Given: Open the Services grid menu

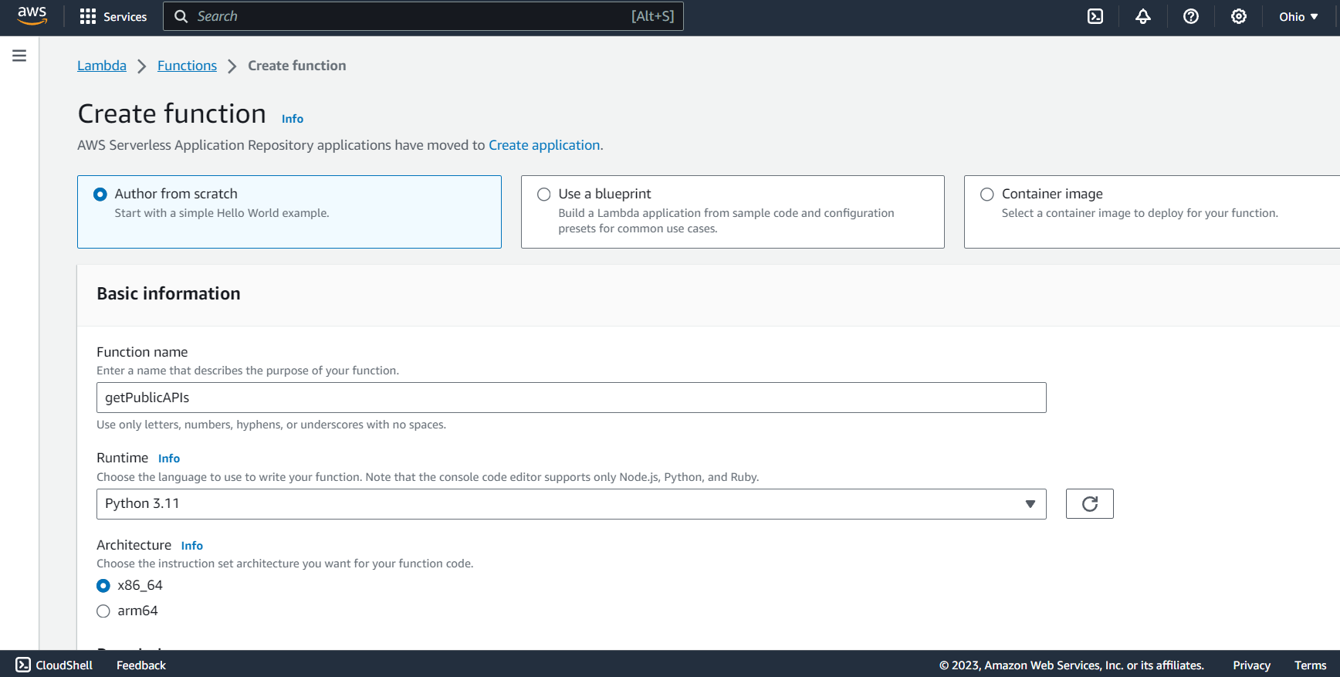Looking at the screenshot, I should click(x=113, y=16).
